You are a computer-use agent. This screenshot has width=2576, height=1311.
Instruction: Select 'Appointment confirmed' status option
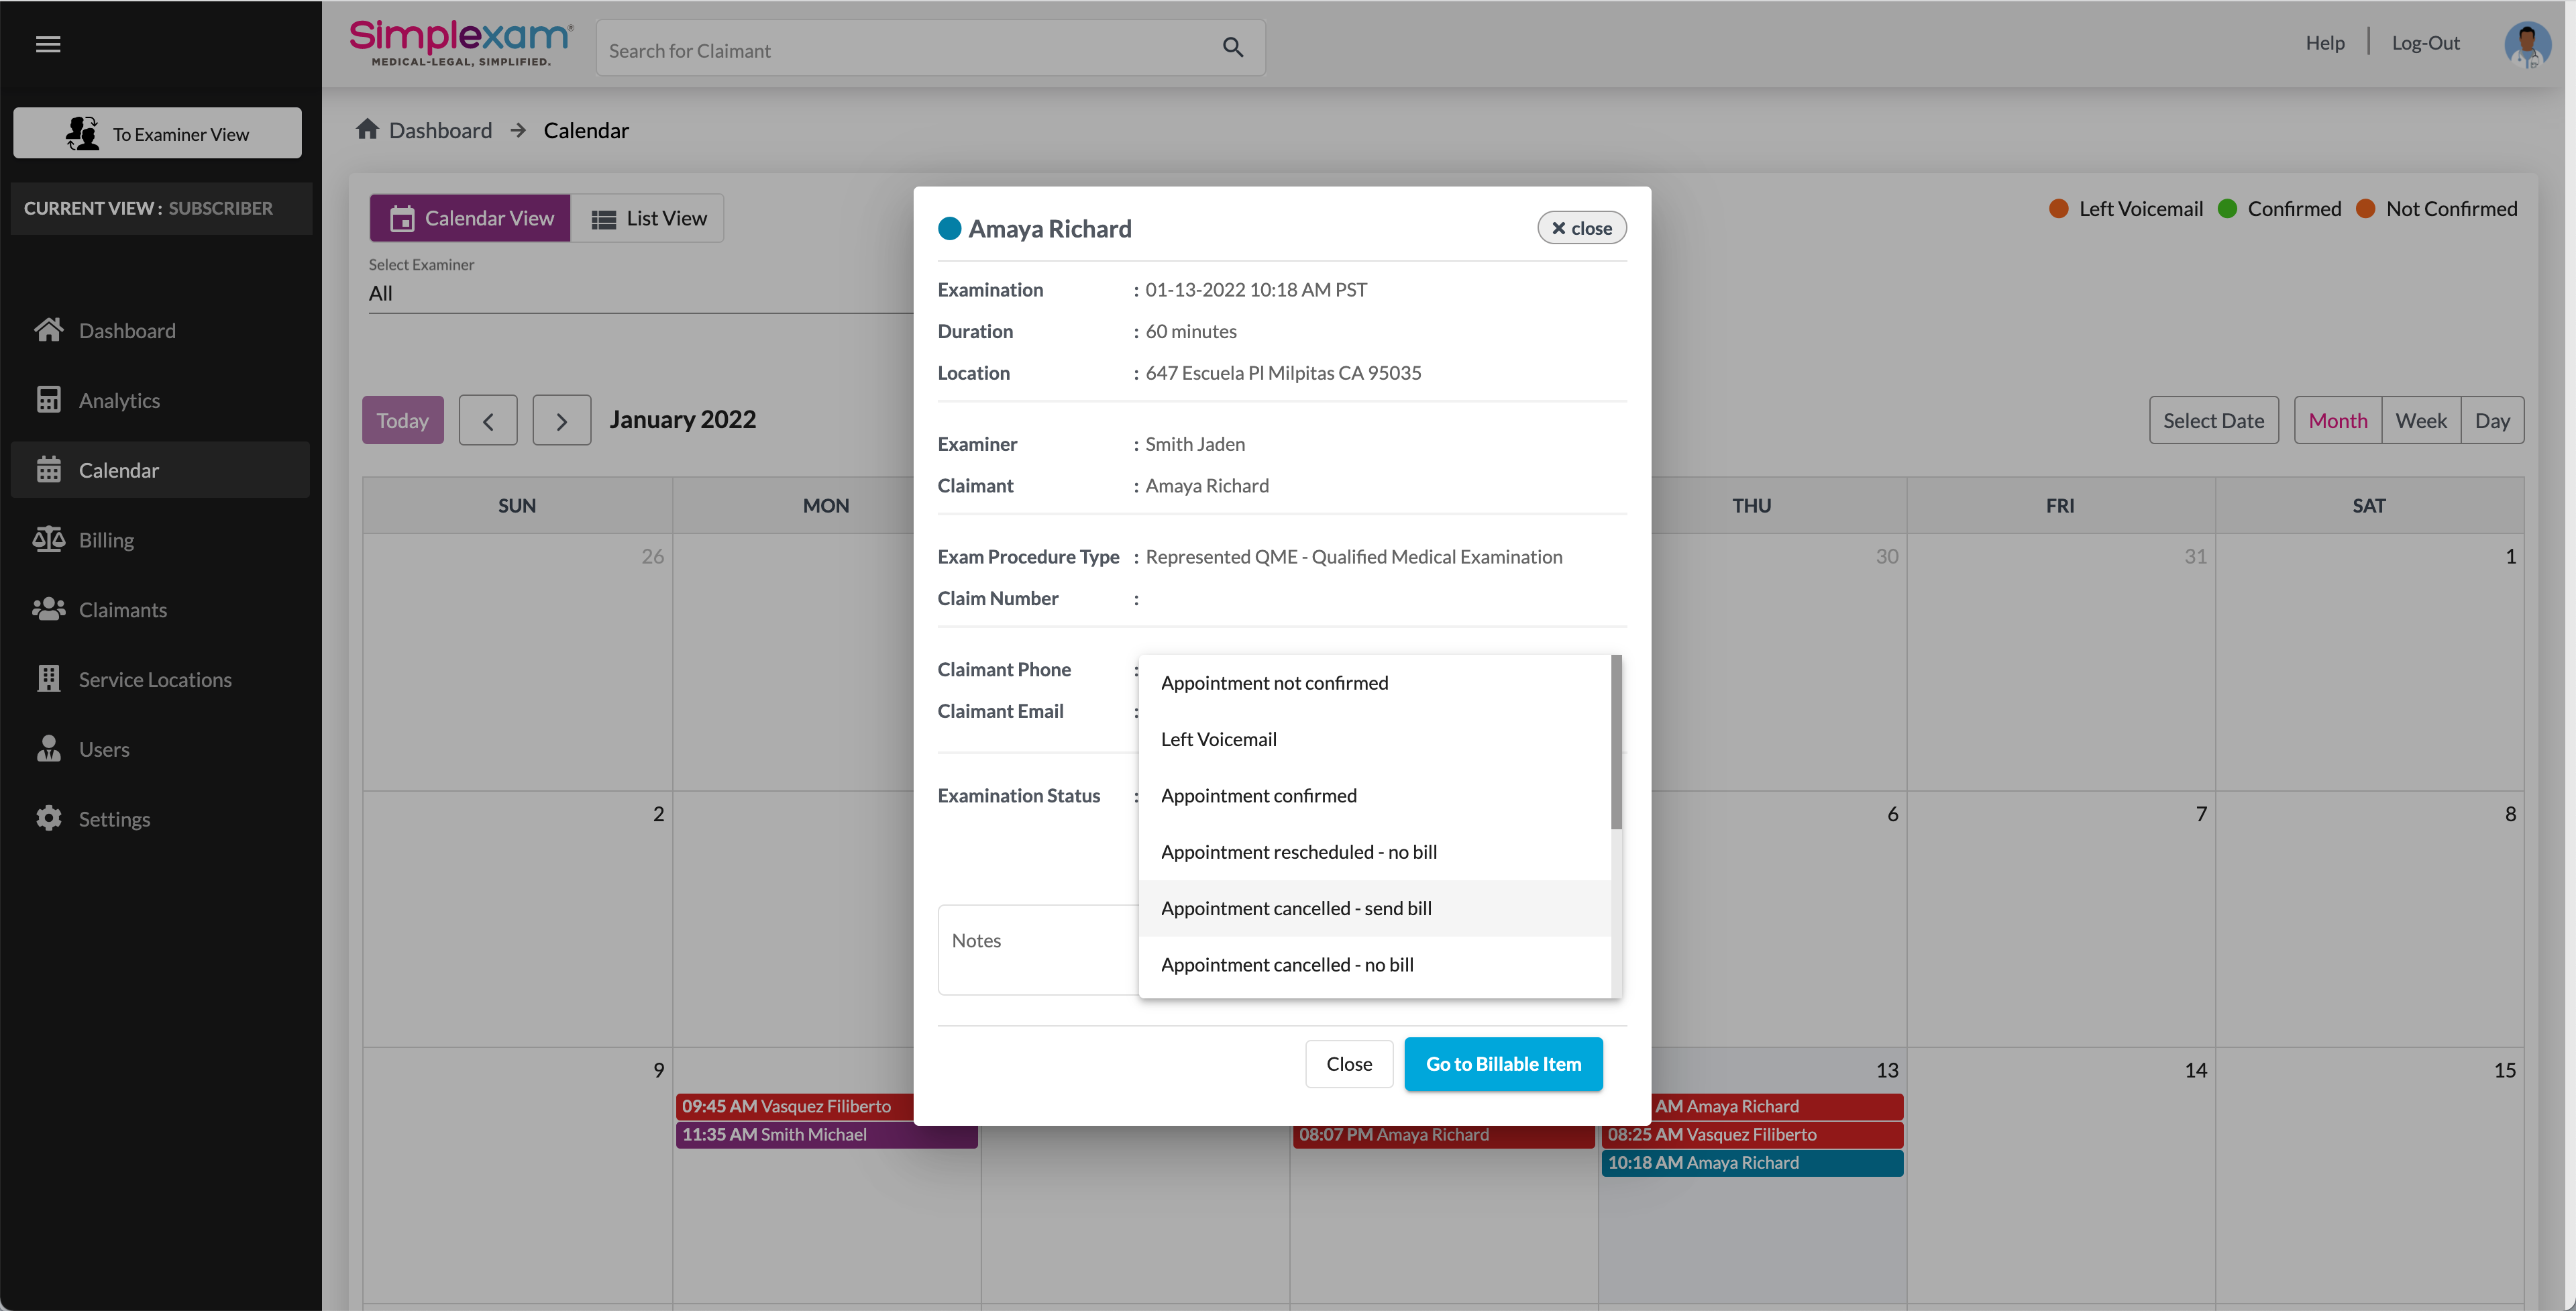click(1258, 796)
